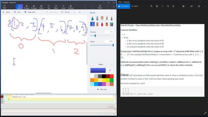The width and height of the screenshot is (208, 117).
Task: Open Edit & Create dropdown in Photos
Action: [x=184, y=6]
